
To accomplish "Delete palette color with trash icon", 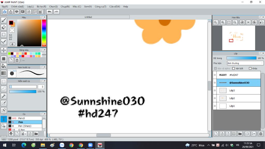I will click(17, 60).
